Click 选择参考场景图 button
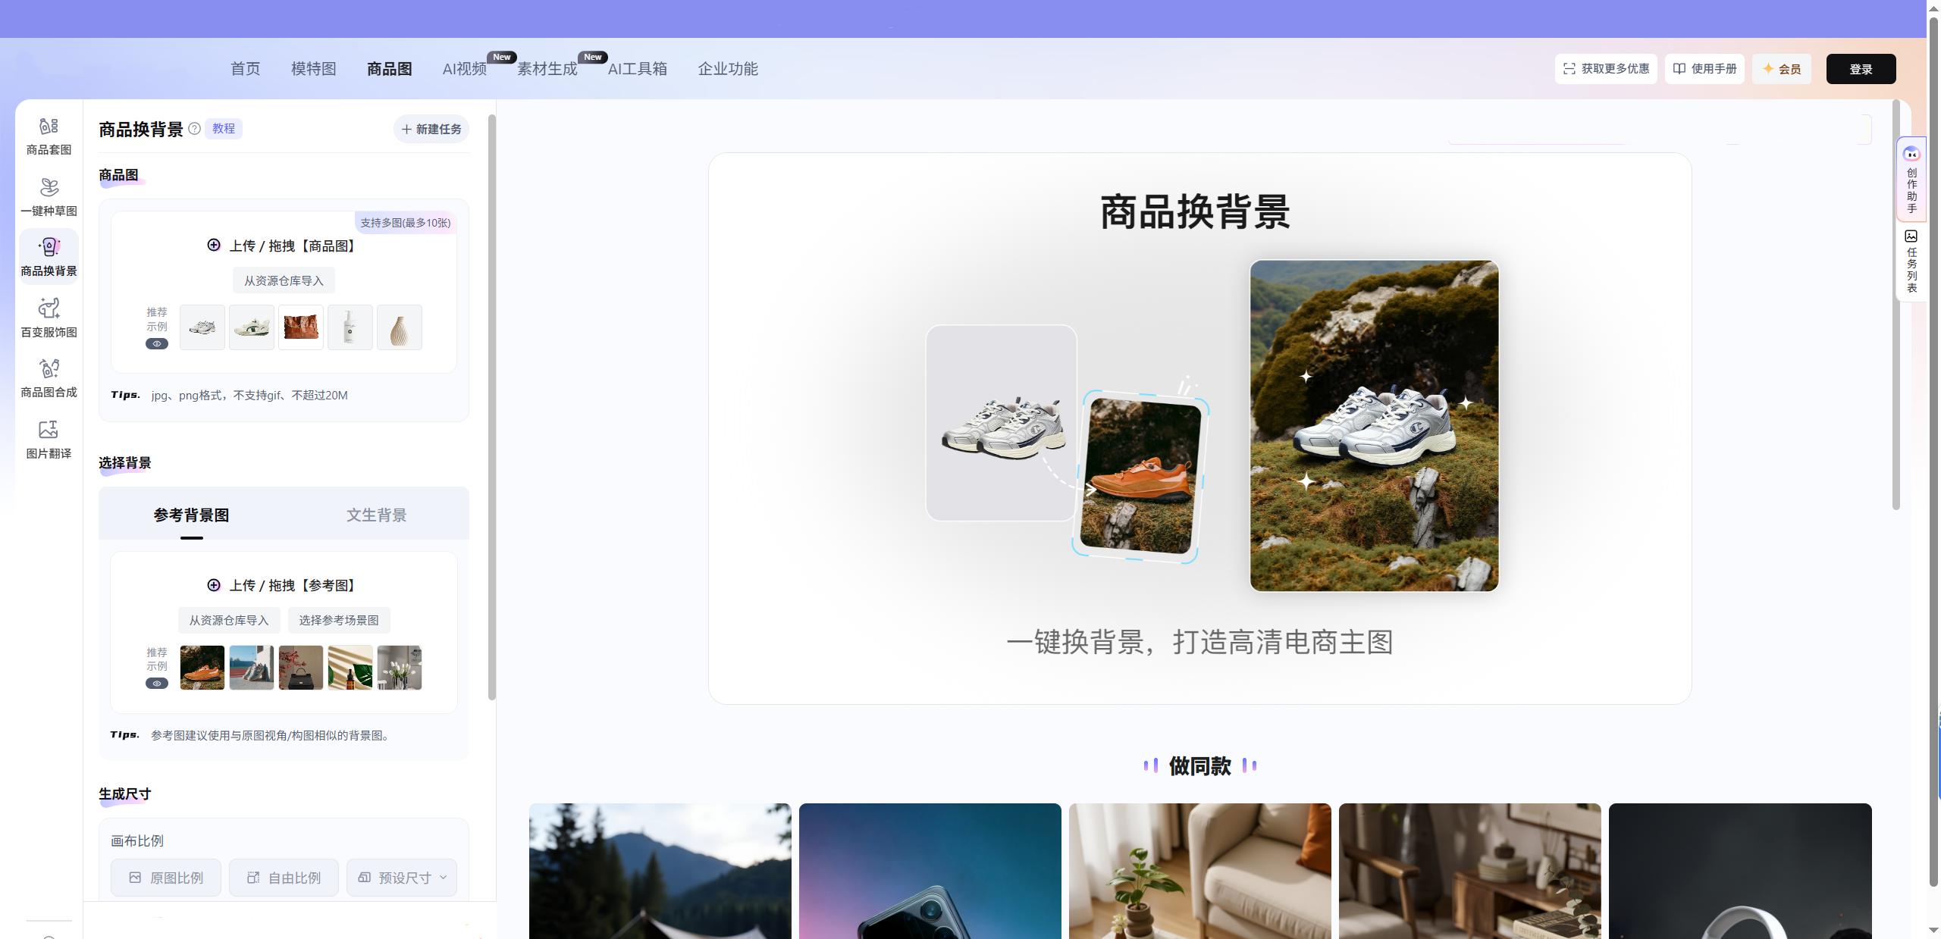 339,620
